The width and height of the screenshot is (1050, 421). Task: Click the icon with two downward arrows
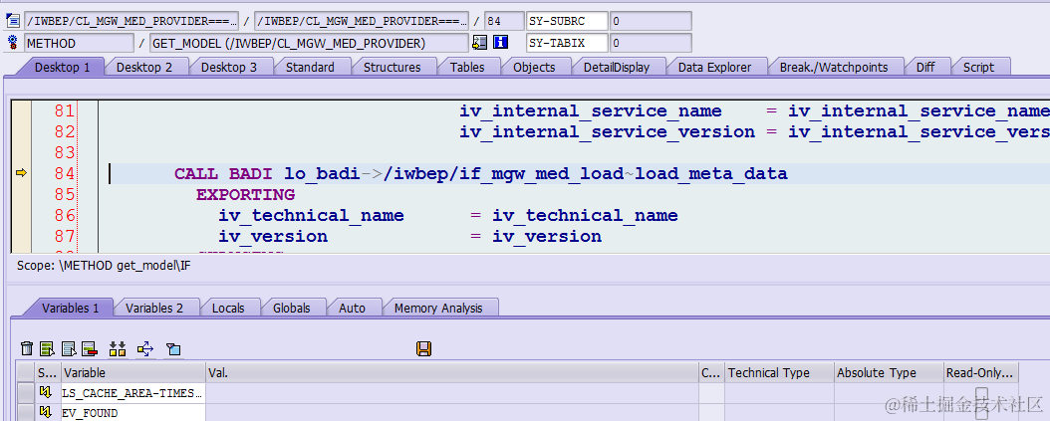point(118,348)
